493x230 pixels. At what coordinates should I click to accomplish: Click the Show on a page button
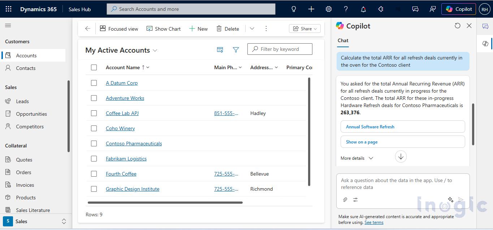403,142
